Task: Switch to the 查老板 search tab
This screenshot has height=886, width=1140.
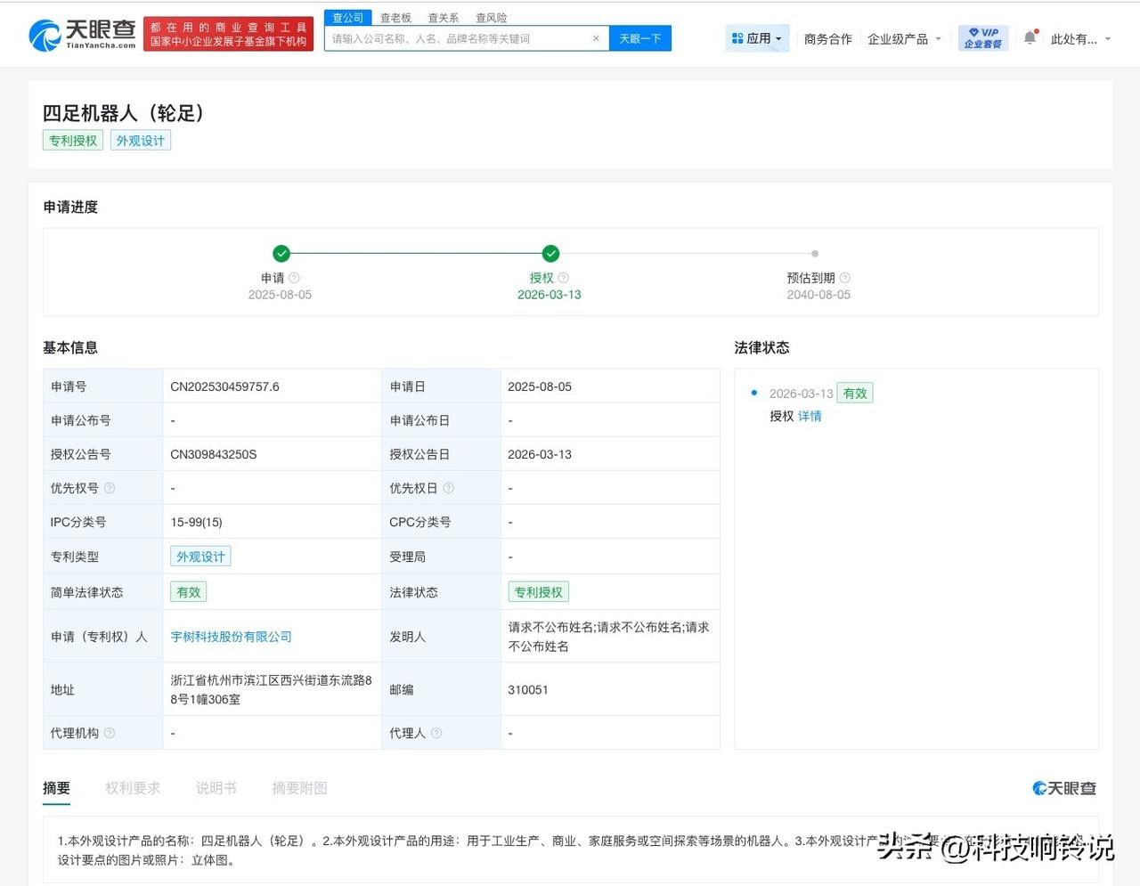Action: (x=395, y=17)
